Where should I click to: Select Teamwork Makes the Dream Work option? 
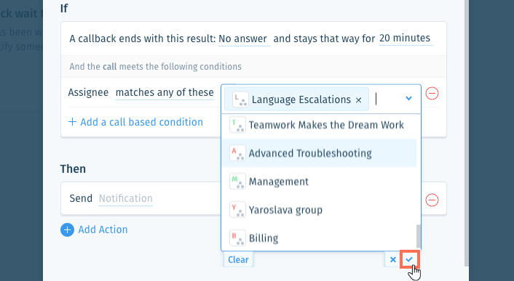(x=320, y=125)
